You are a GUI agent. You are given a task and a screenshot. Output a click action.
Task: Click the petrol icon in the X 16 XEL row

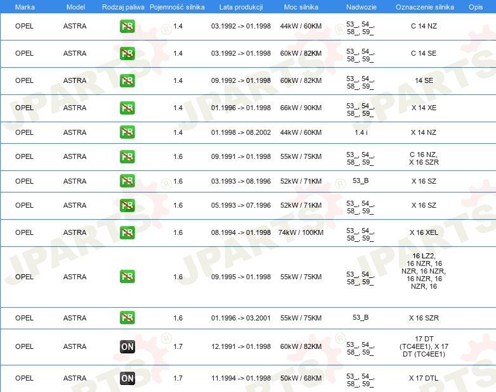click(127, 232)
